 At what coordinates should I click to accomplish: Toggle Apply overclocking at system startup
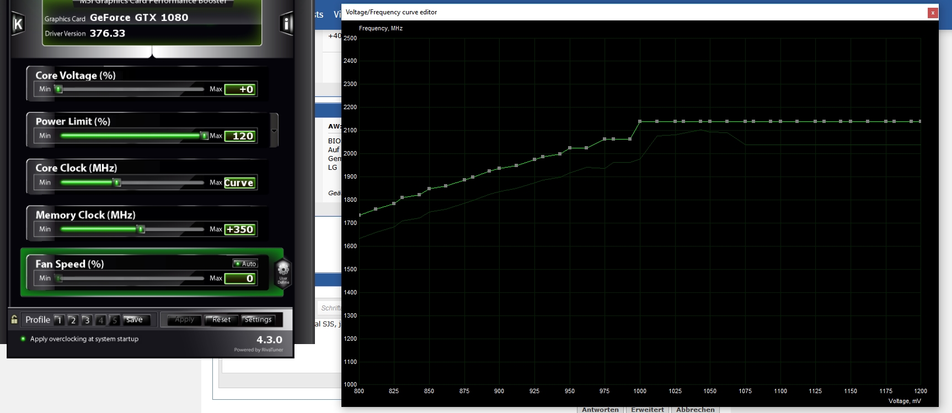click(79, 339)
